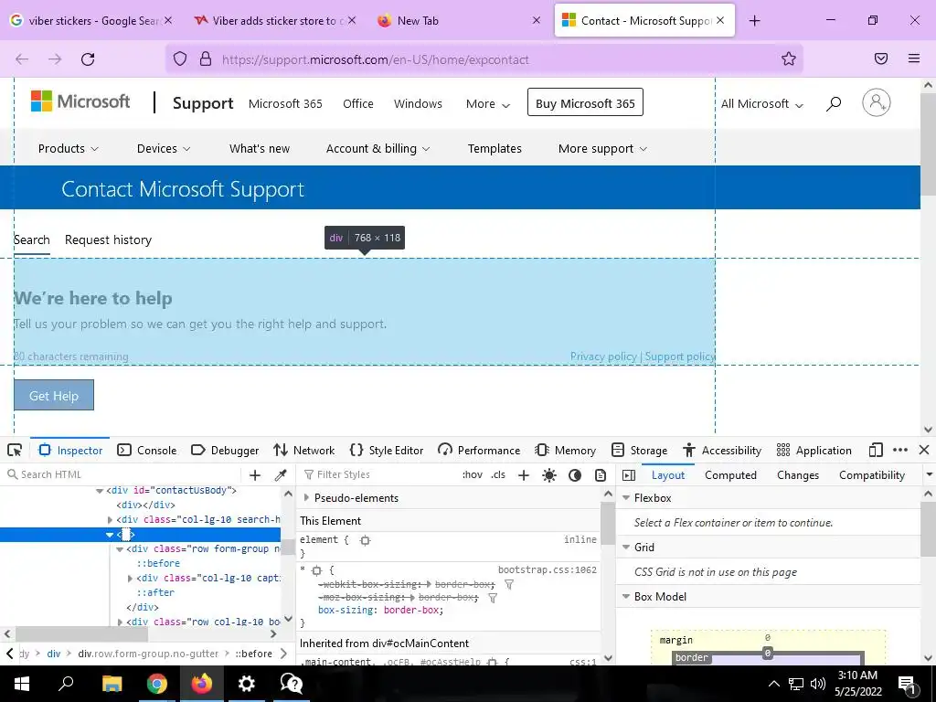Open the Changes sidebar tab
This screenshot has height=702, width=936.
[798, 475]
